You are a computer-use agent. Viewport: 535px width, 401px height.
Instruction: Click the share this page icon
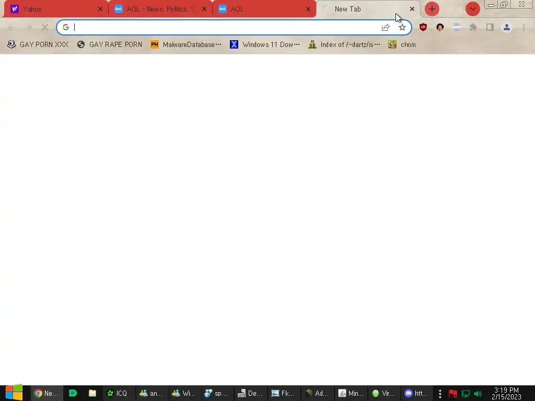(386, 27)
